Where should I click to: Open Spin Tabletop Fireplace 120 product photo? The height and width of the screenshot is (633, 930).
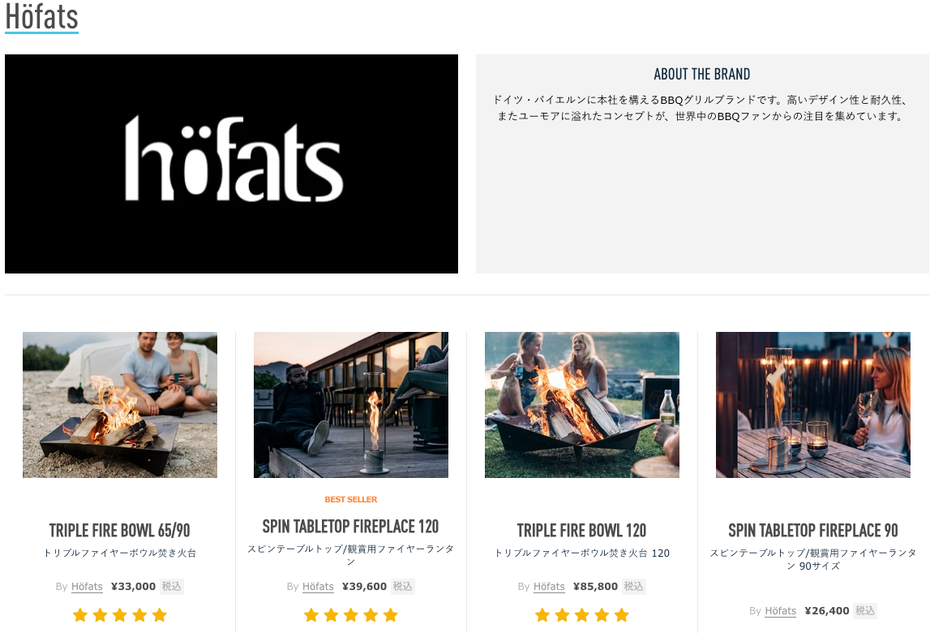(x=351, y=404)
